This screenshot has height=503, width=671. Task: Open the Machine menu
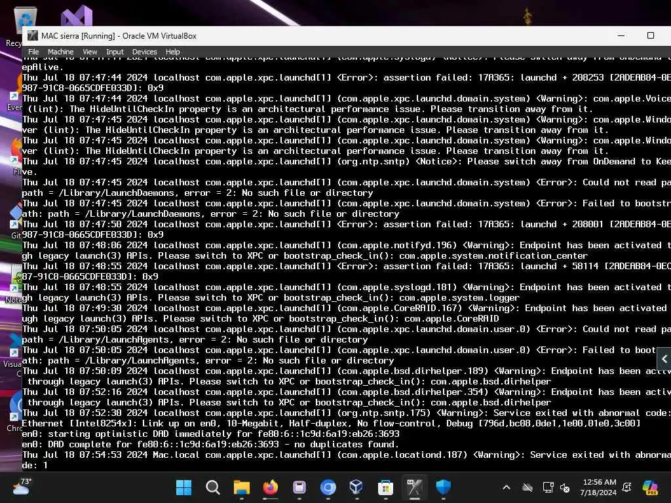coord(60,52)
